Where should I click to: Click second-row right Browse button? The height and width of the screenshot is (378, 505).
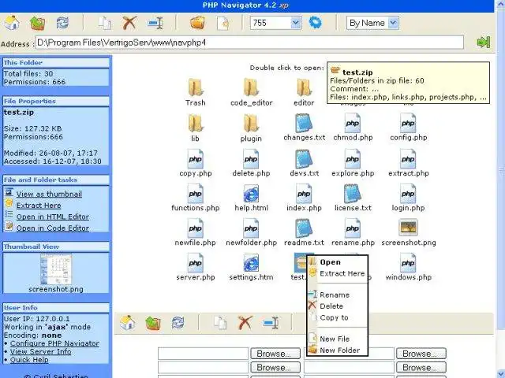(421, 367)
